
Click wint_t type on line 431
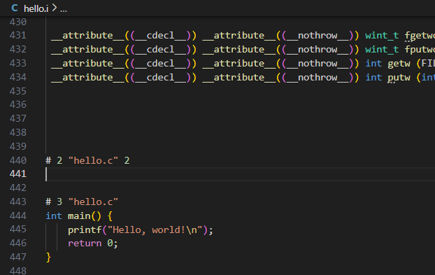382,36
